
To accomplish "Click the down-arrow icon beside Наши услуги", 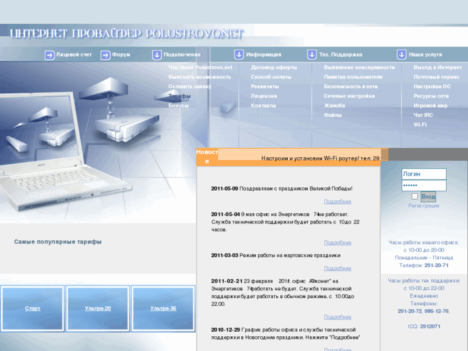I will point(402,55).
